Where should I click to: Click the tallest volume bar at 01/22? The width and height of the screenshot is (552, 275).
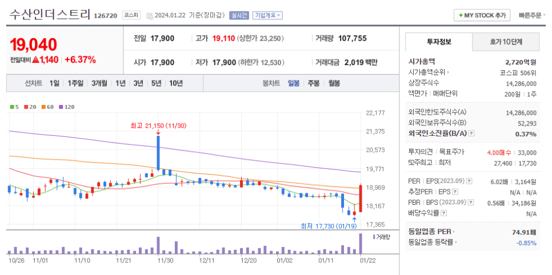[361, 244]
